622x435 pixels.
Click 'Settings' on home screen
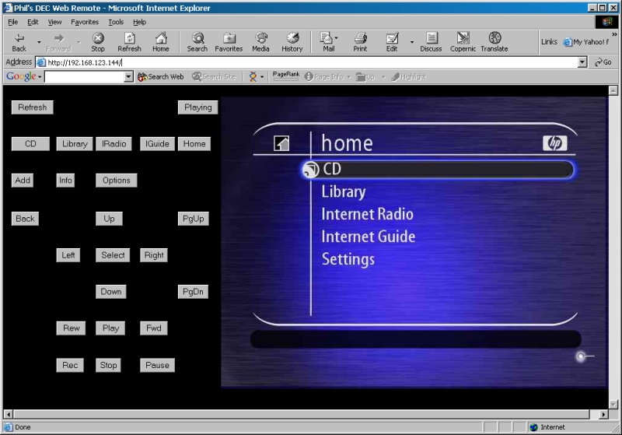348,260
